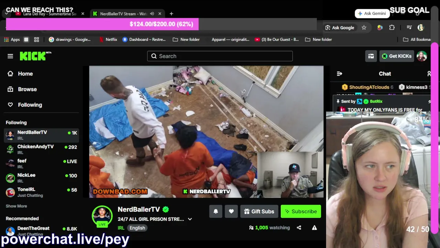
Task: Bookmark this page with the star icon
Action: pyautogui.click(x=364, y=28)
